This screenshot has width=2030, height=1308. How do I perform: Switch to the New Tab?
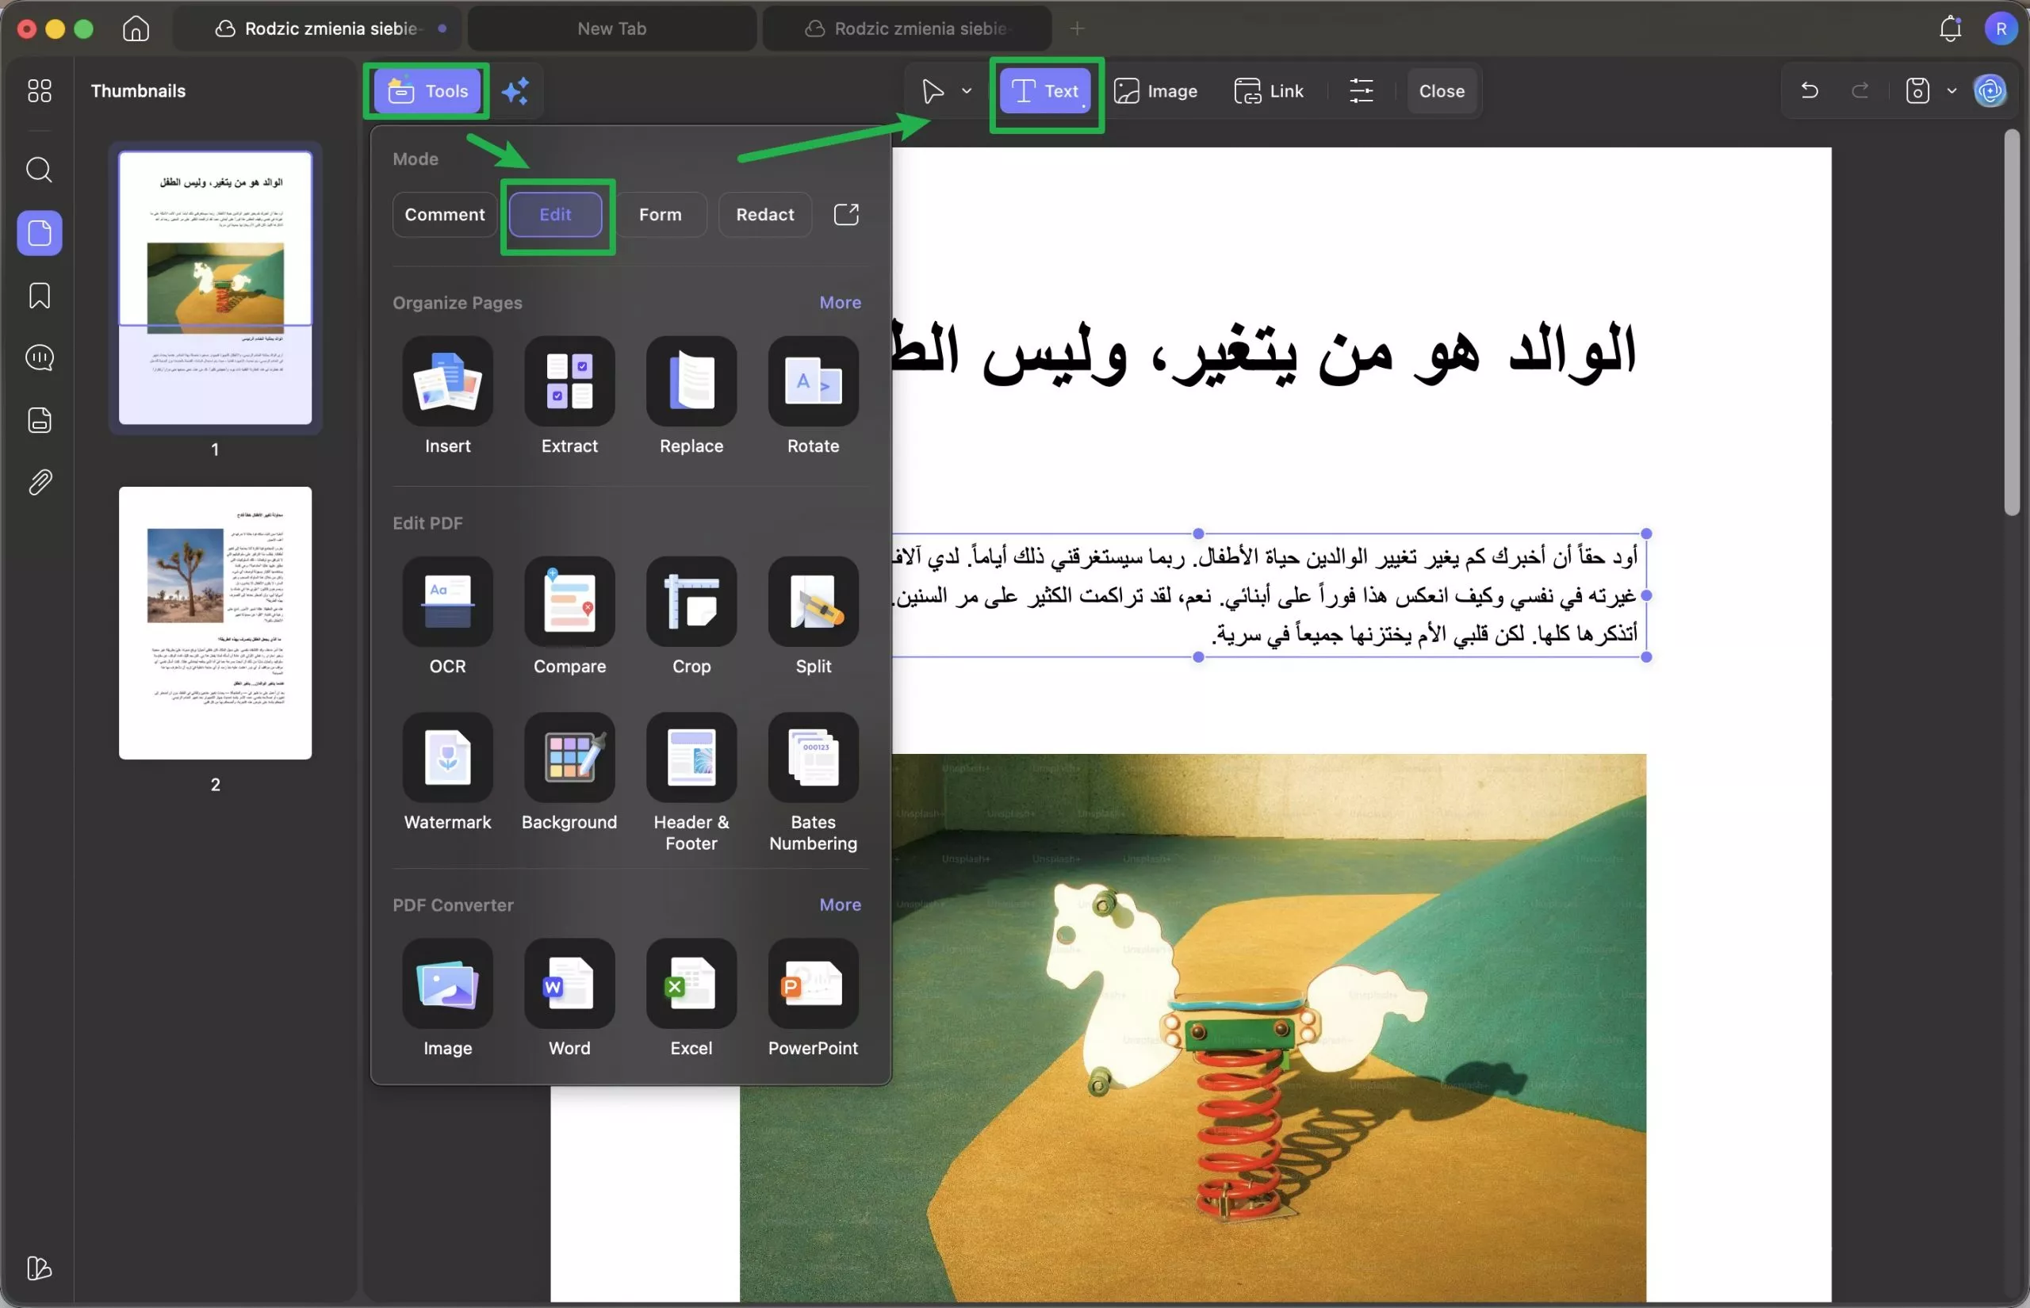click(x=611, y=28)
